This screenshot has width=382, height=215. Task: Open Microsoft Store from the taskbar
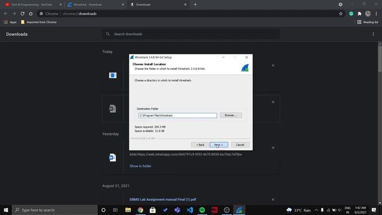153,210
